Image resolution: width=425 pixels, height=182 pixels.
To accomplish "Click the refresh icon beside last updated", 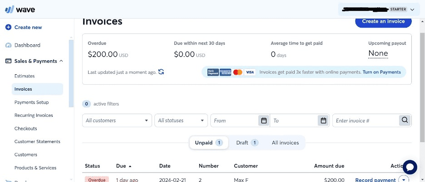I will pyautogui.click(x=161, y=72).
